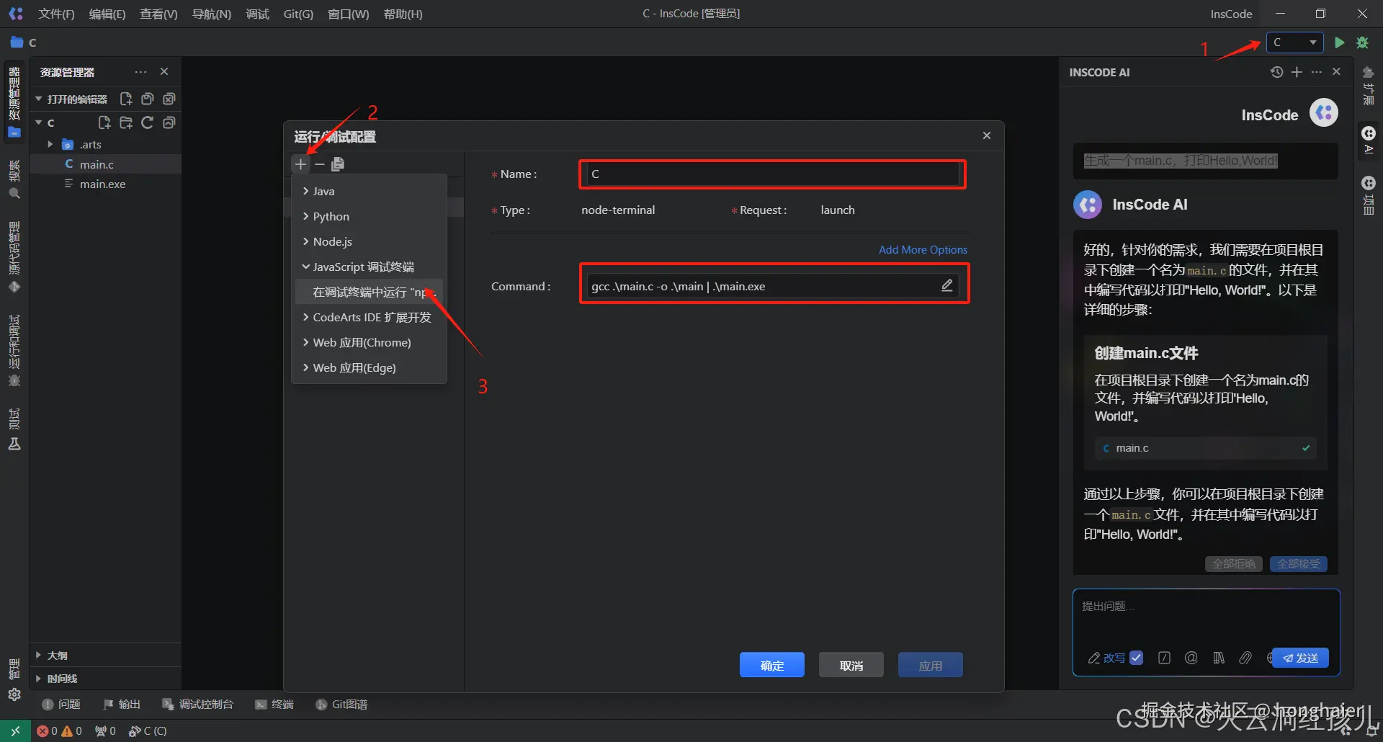Open the 导航(N) menu

pos(212,14)
